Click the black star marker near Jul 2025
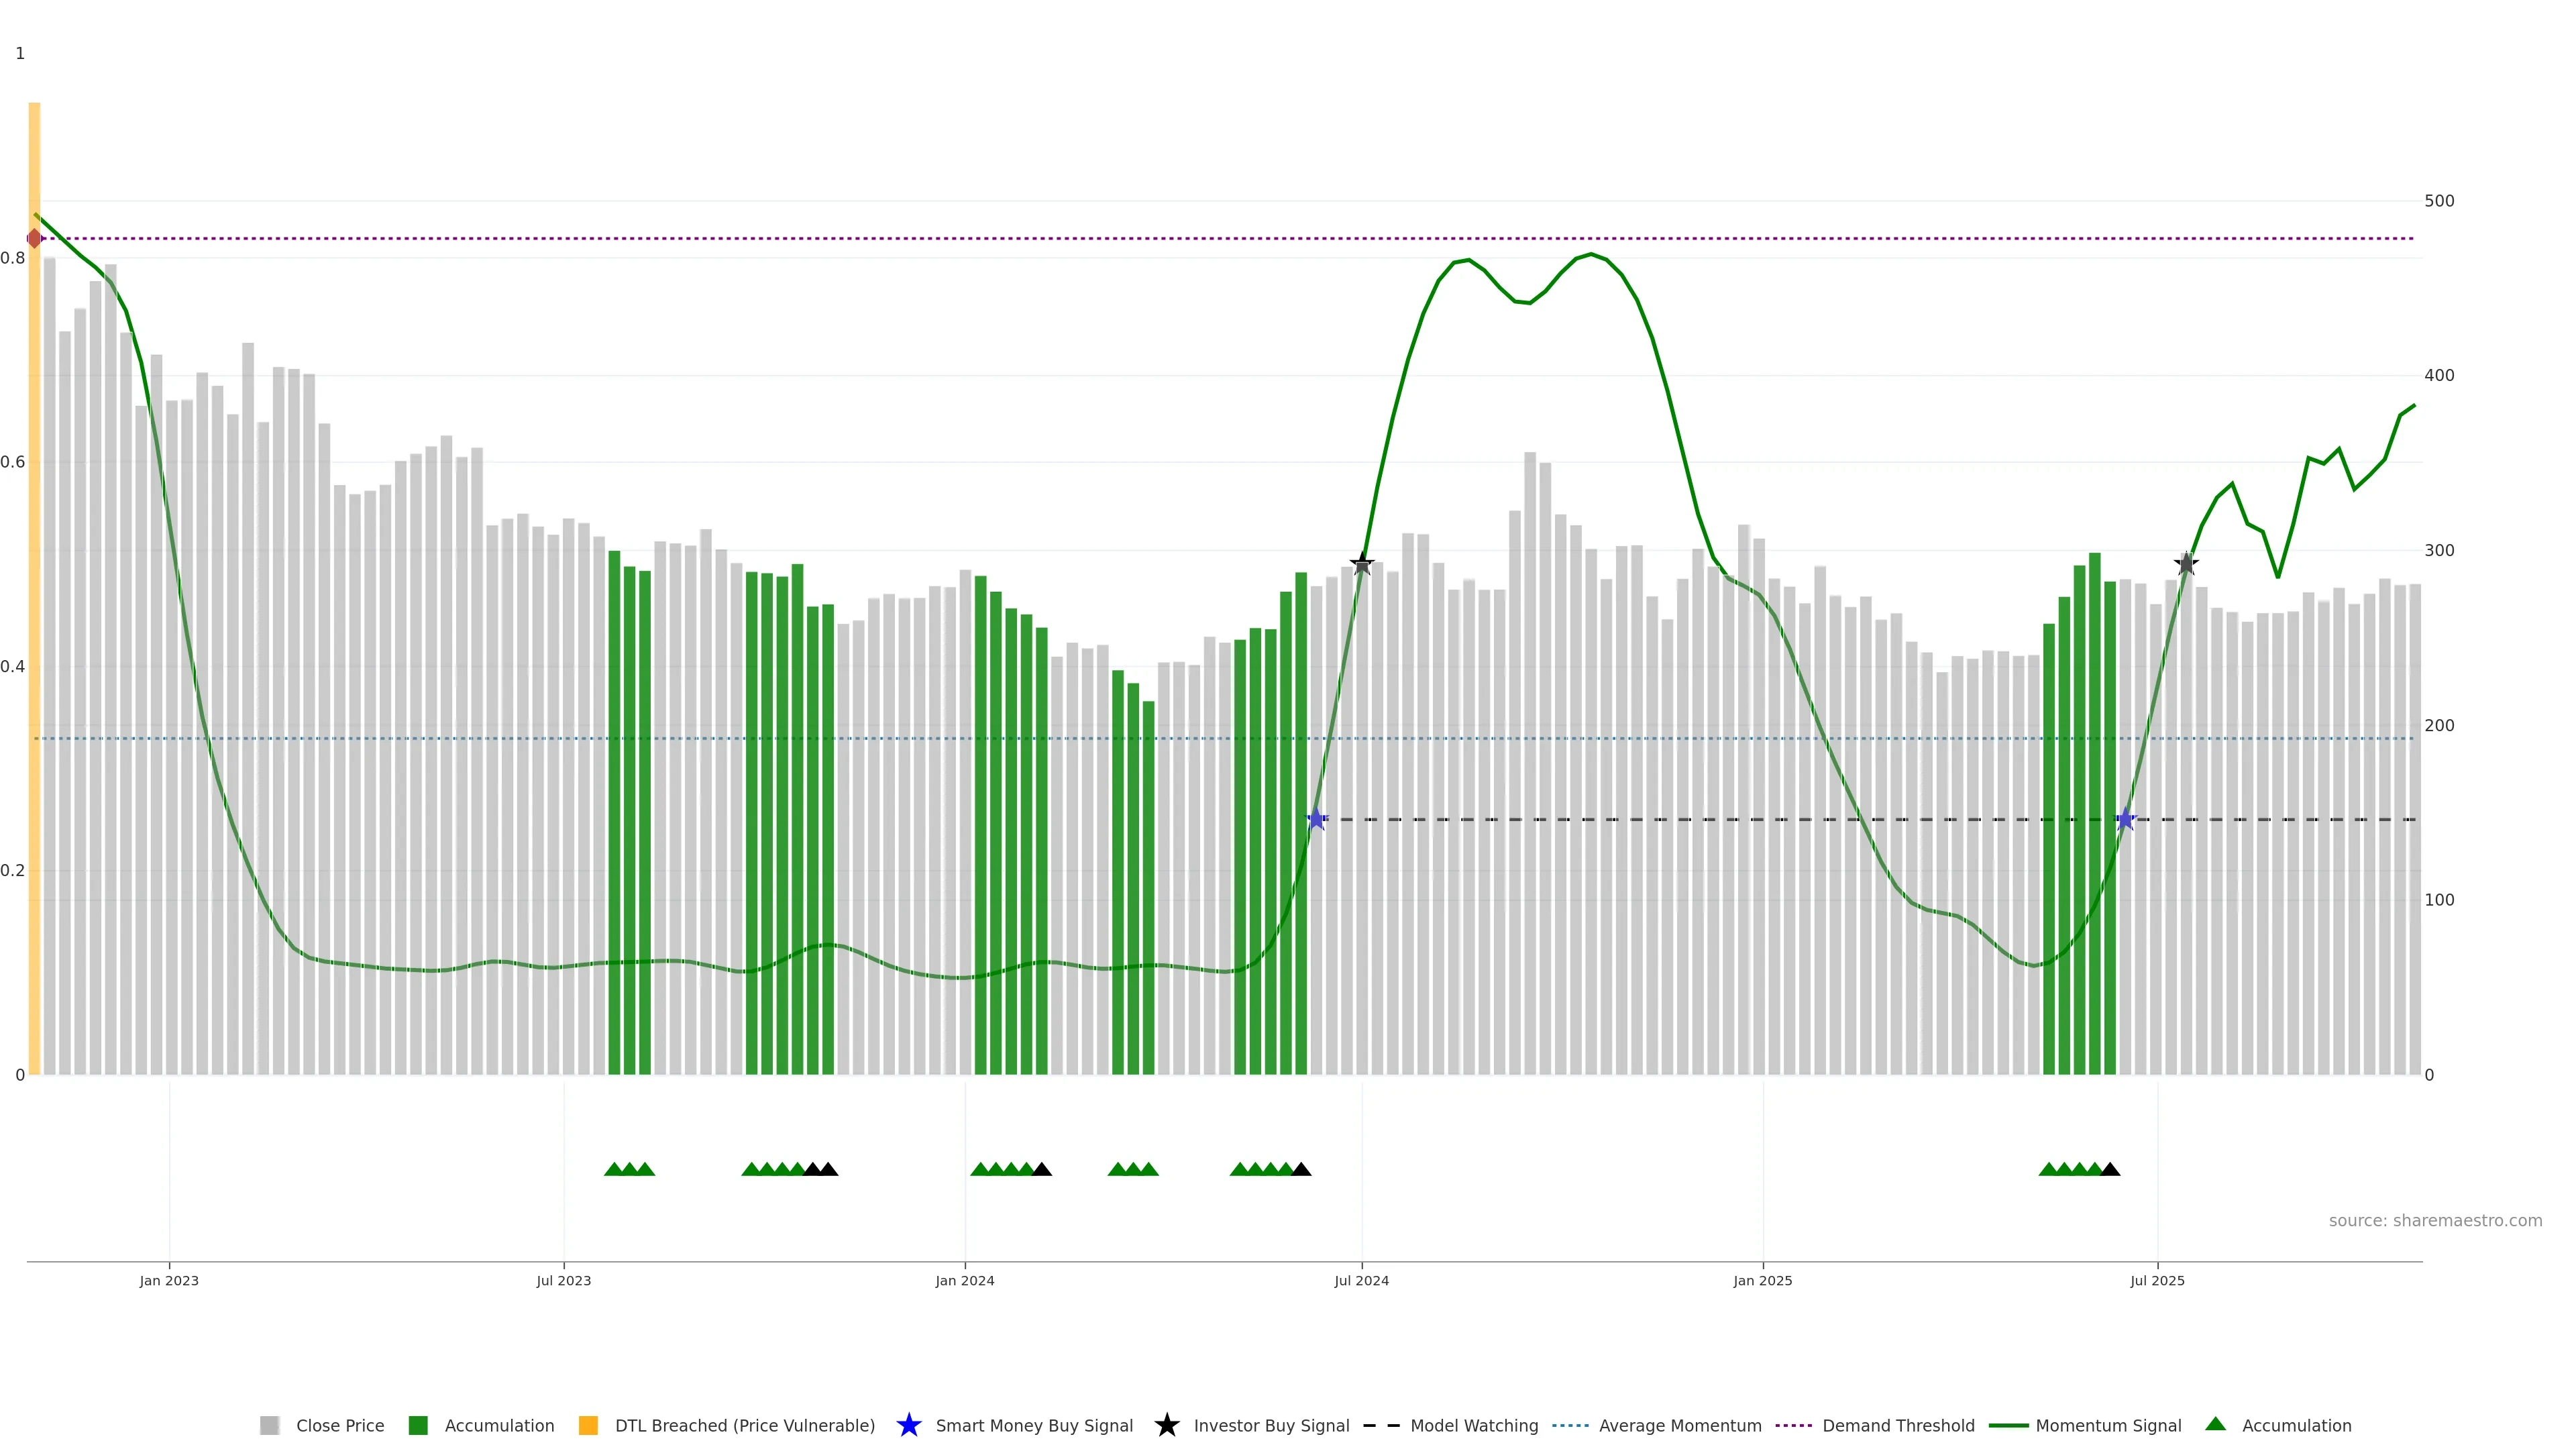2576x1449 pixels. [x=2186, y=564]
